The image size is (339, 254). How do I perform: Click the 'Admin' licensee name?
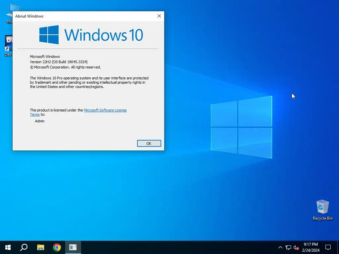(x=40, y=121)
